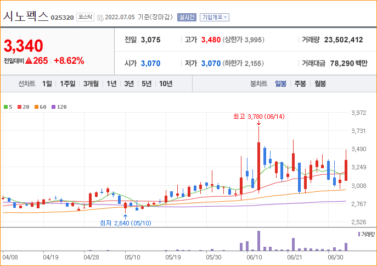Click the 최고 3,780 (06/14) high marker
The width and height of the screenshot is (377, 266).
[x=258, y=117]
